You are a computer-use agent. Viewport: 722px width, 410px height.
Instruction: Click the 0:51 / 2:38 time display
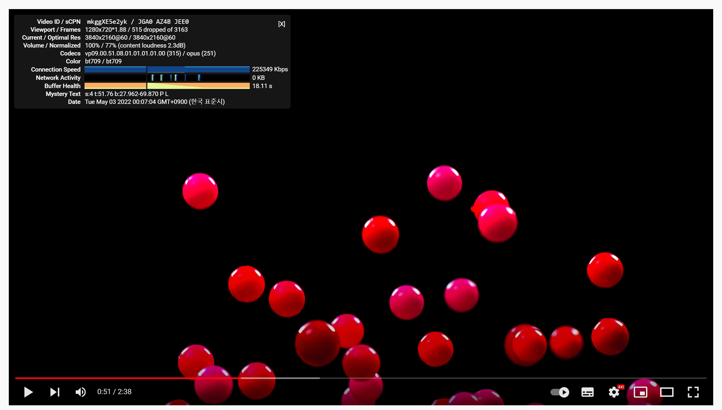coord(114,392)
